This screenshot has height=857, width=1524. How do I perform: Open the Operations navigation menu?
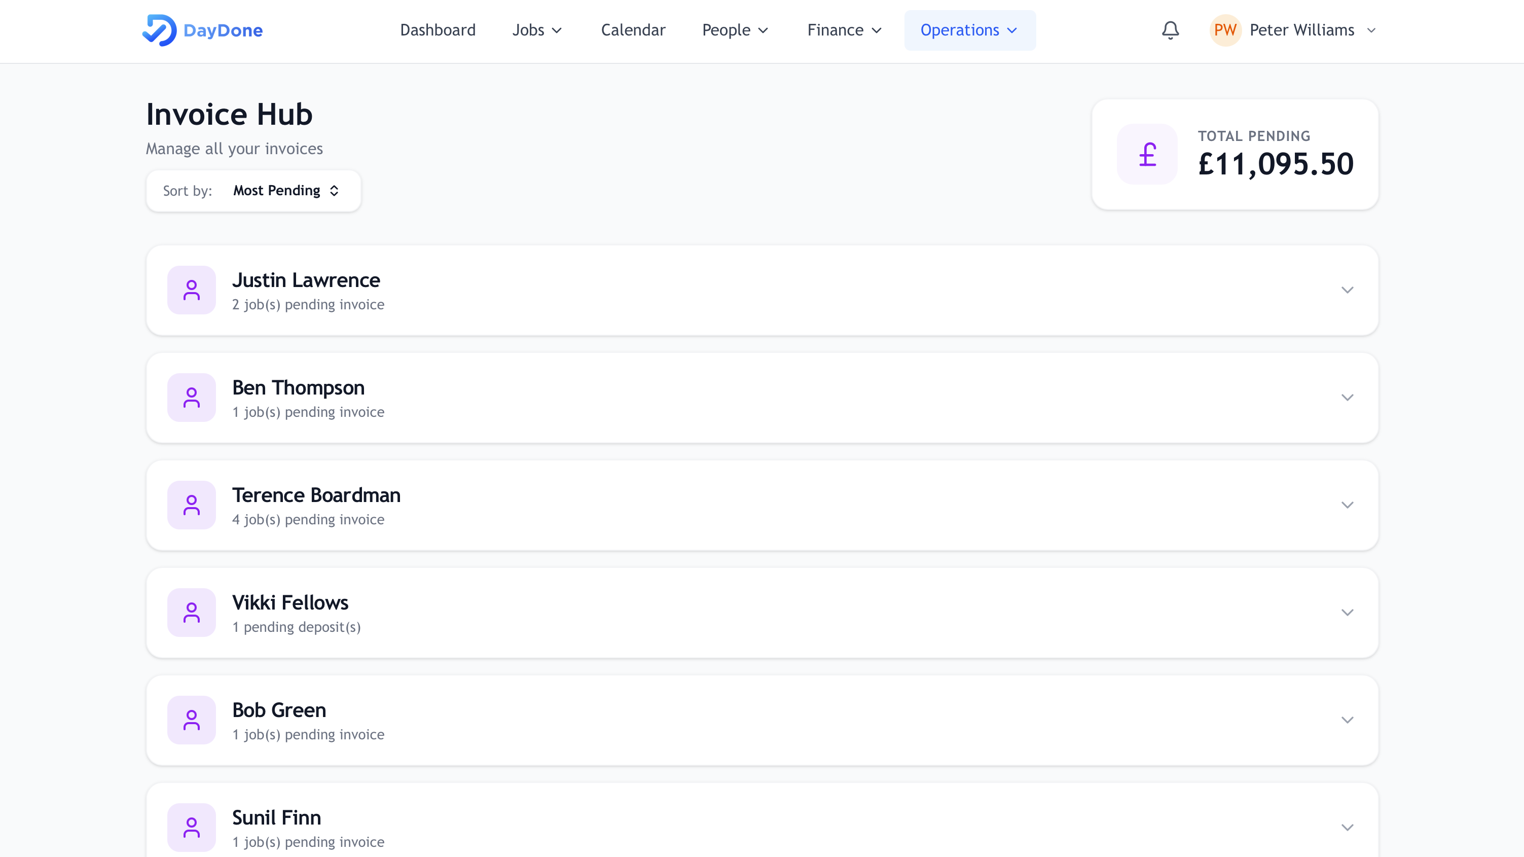970,30
